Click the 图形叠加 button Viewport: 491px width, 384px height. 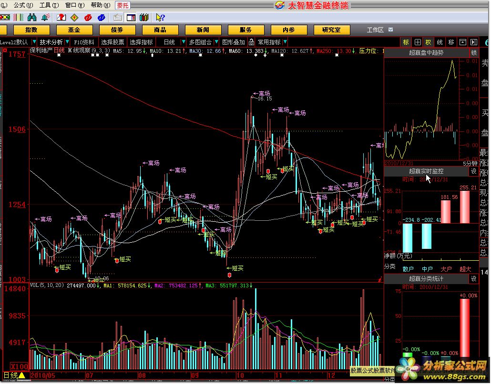[x=233, y=42]
